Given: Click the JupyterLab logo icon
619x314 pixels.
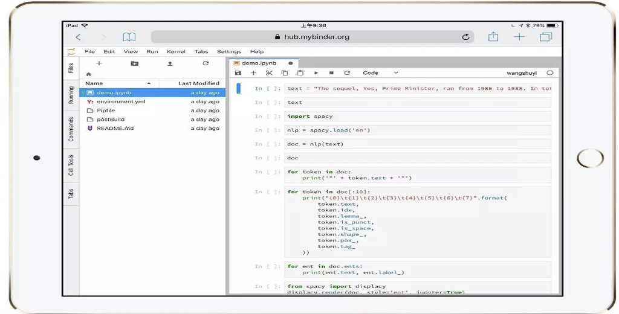Looking at the screenshot, I should click(x=71, y=52).
